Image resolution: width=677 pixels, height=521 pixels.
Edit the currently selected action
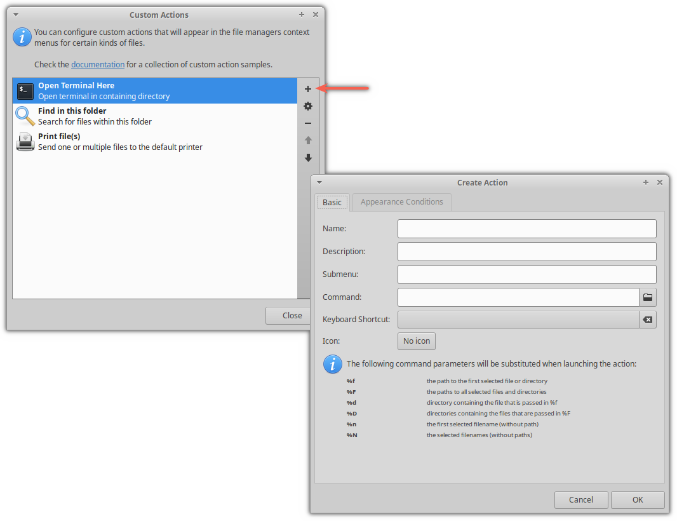coord(308,106)
